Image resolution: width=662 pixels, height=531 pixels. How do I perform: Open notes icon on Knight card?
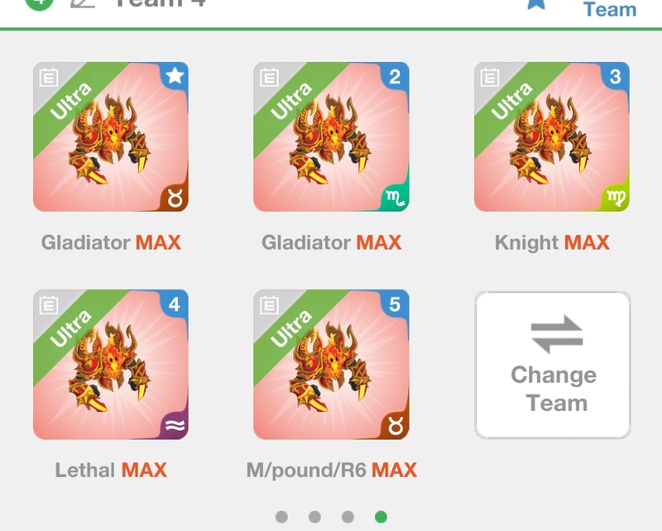490,78
